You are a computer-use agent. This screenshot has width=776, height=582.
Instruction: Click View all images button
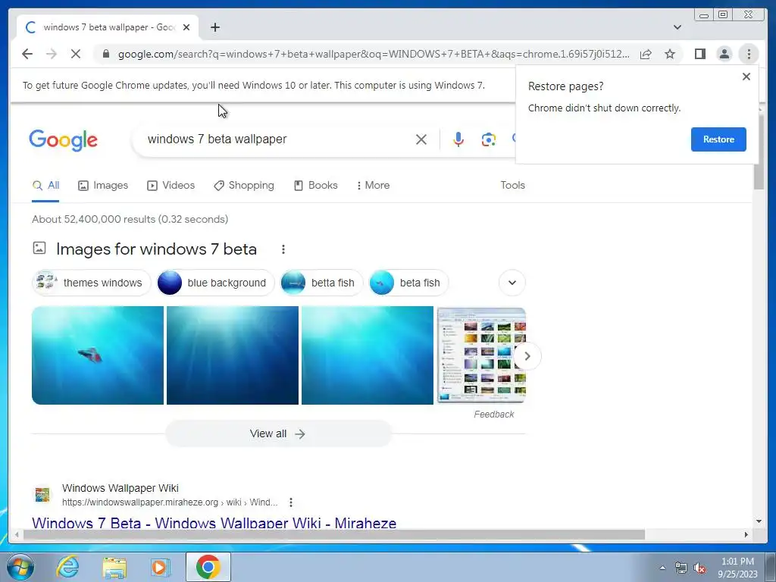coord(277,433)
